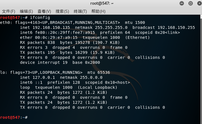Open the 文件(F) menu

(x=9, y=11)
